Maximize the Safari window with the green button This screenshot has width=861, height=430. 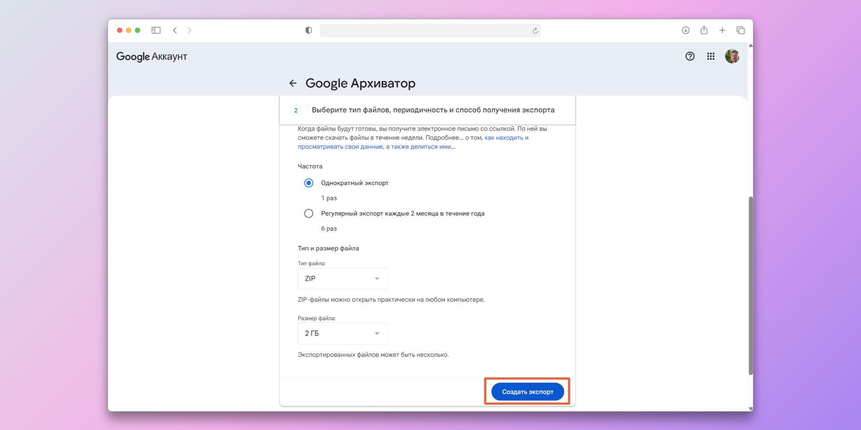tap(138, 30)
